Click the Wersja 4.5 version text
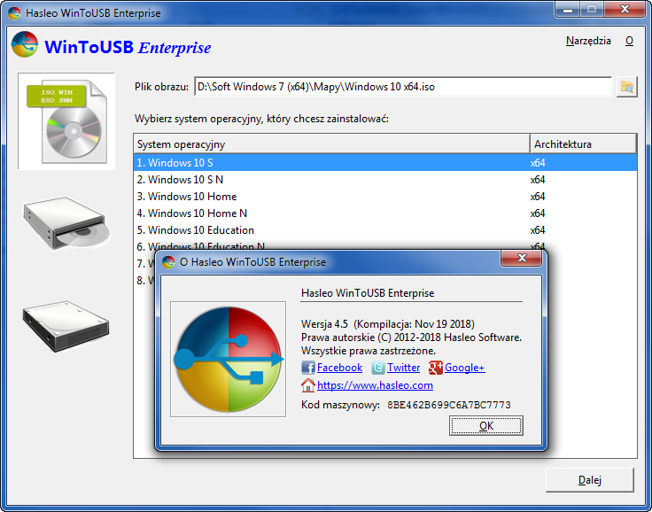Viewport: 652px width, 512px height. pyautogui.click(x=324, y=324)
